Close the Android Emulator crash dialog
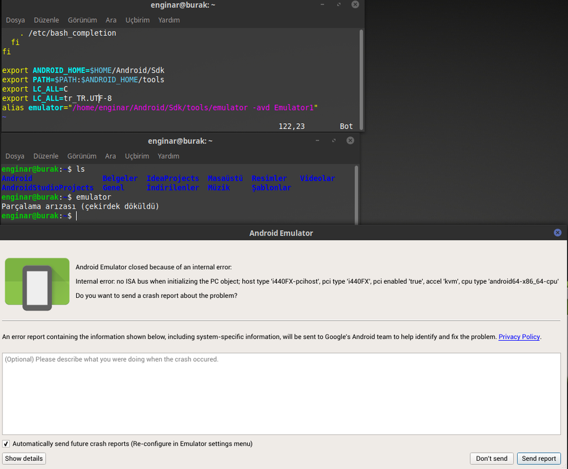The image size is (568, 469). point(557,233)
